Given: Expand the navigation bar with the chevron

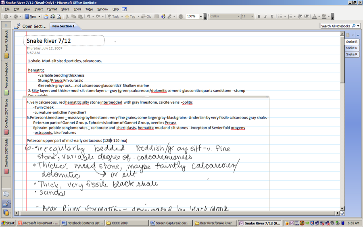Looking at the screenshot, I should (6, 25).
